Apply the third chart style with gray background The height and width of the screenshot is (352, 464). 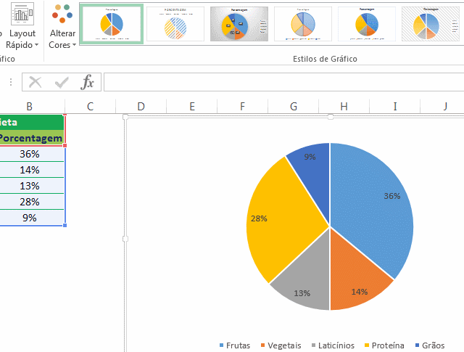coord(239,24)
